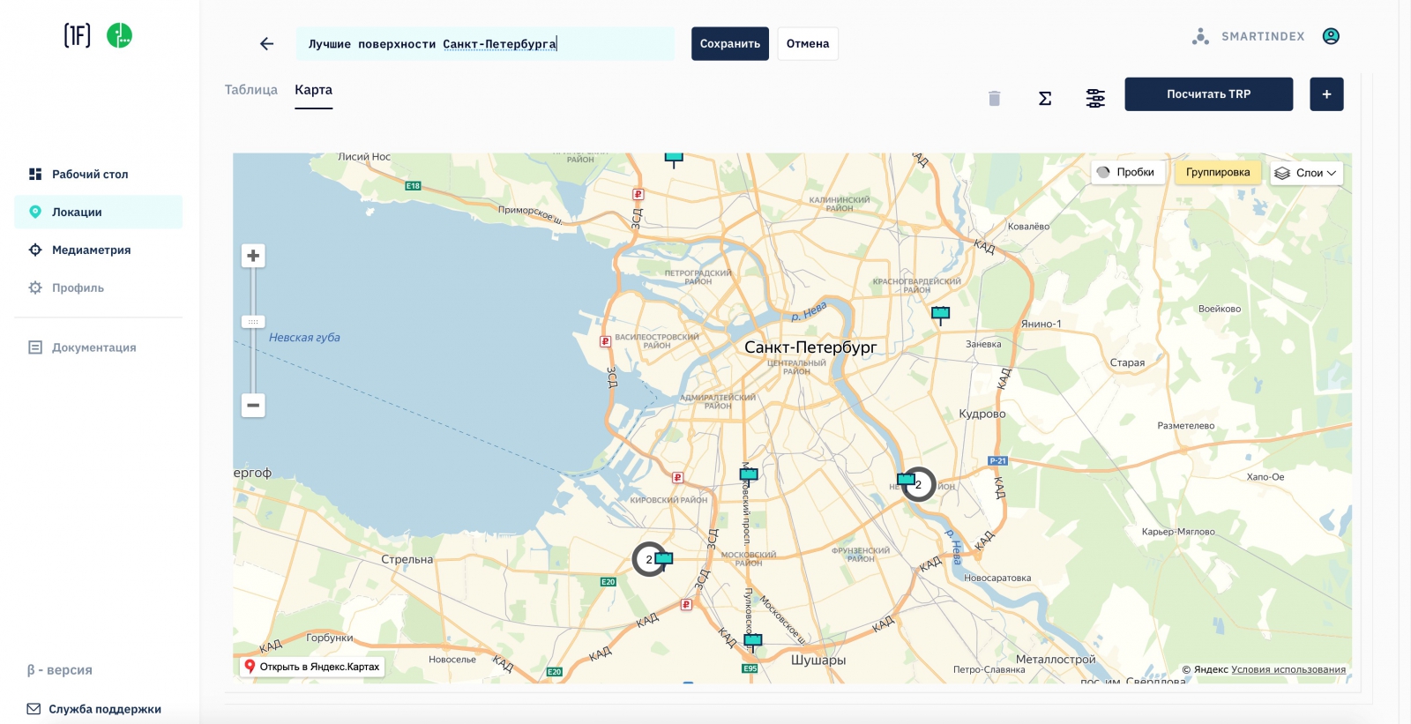The image size is (1411, 724).
Task: Click the title name input field
Action: tap(485, 44)
